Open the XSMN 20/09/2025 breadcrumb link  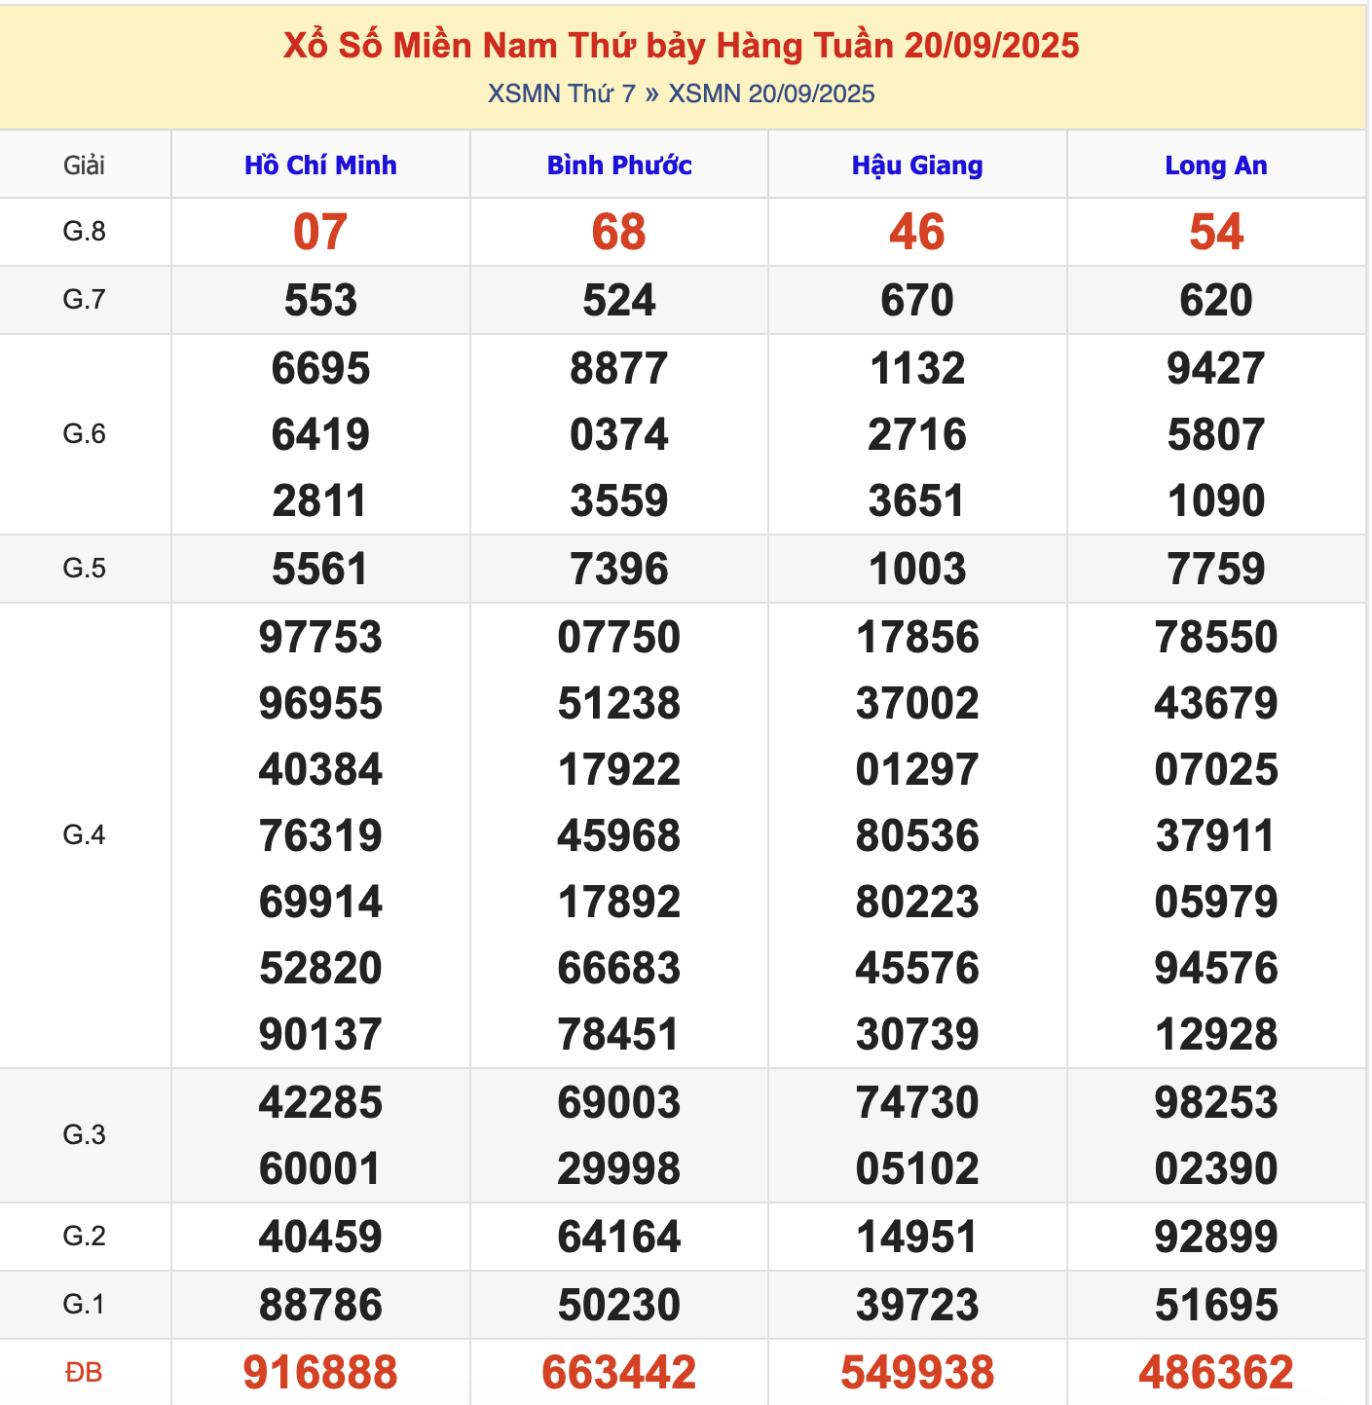pyautogui.click(x=771, y=93)
